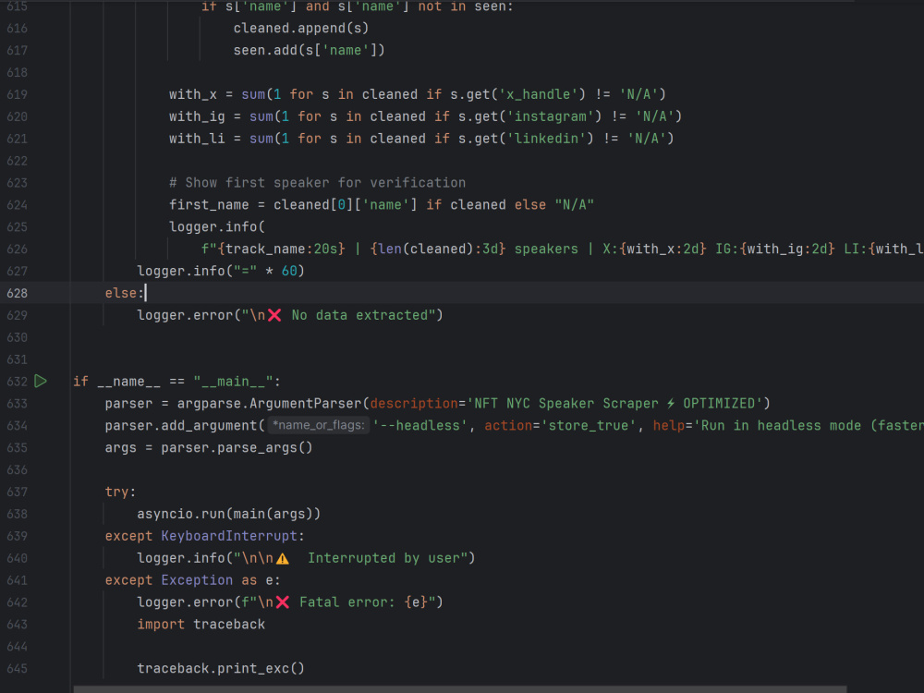Click the horizontal scrollbar below the code
The width and height of the screenshot is (924, 693).
pyautogui.click(x=459, y=689)
